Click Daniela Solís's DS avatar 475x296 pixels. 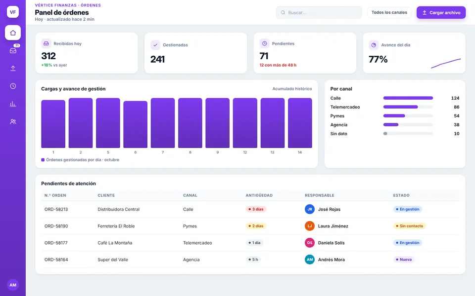pyautogui.click(x=310, y=243)
